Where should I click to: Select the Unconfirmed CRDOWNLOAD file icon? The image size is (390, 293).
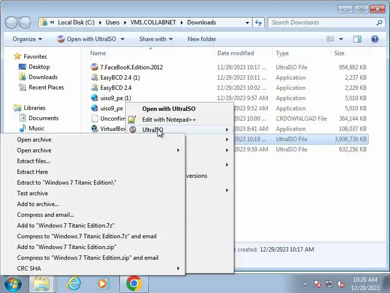pos(95,118)
